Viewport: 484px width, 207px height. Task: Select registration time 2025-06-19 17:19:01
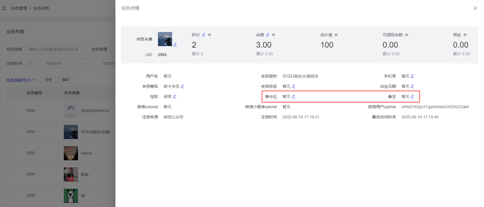tap(301, 117)
